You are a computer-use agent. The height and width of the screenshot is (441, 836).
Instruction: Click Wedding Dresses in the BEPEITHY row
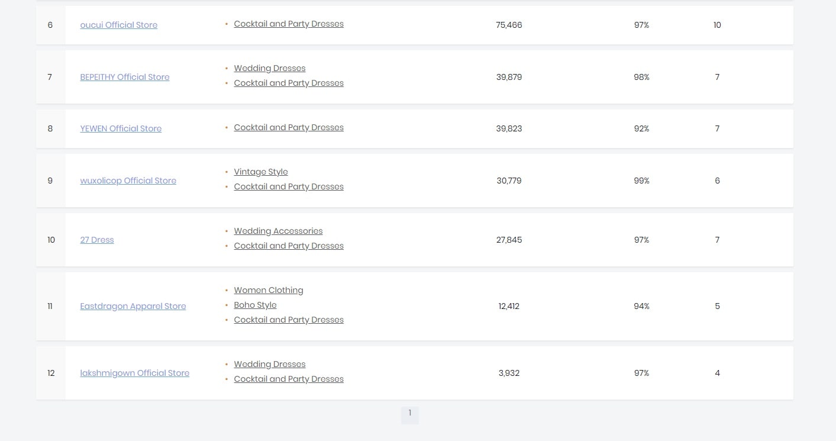(269, 68)
